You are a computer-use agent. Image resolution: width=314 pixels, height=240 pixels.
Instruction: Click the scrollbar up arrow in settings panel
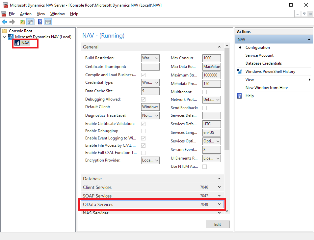pos(227,46)
